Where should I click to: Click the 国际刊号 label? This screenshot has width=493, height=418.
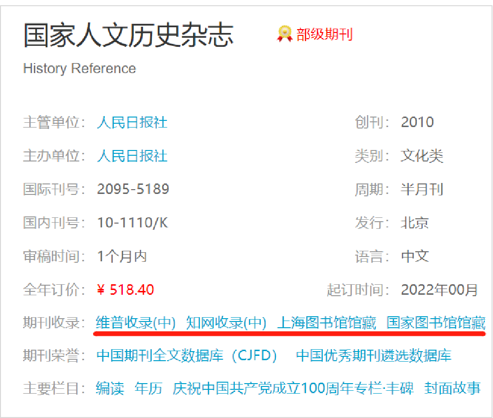click(x=54, y=189)
